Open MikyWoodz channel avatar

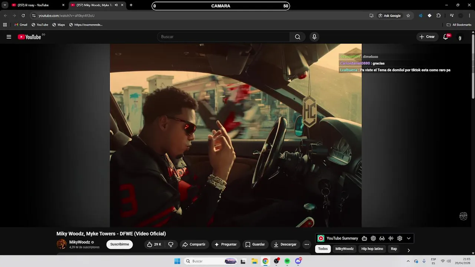tap(62, 244)
